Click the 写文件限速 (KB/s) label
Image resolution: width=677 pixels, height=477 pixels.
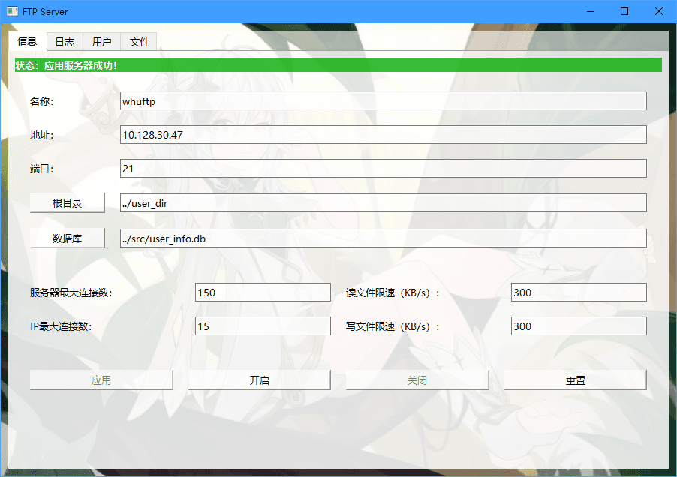tap(393, 326)
